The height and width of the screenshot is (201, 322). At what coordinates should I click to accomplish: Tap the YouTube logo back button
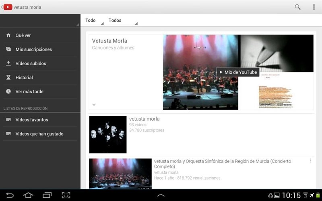click(x=8, y=7)
